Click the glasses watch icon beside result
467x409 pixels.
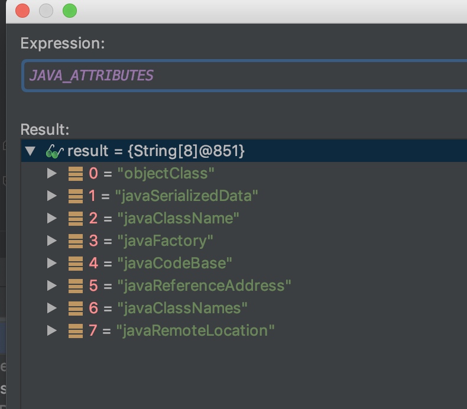(54, 151)
